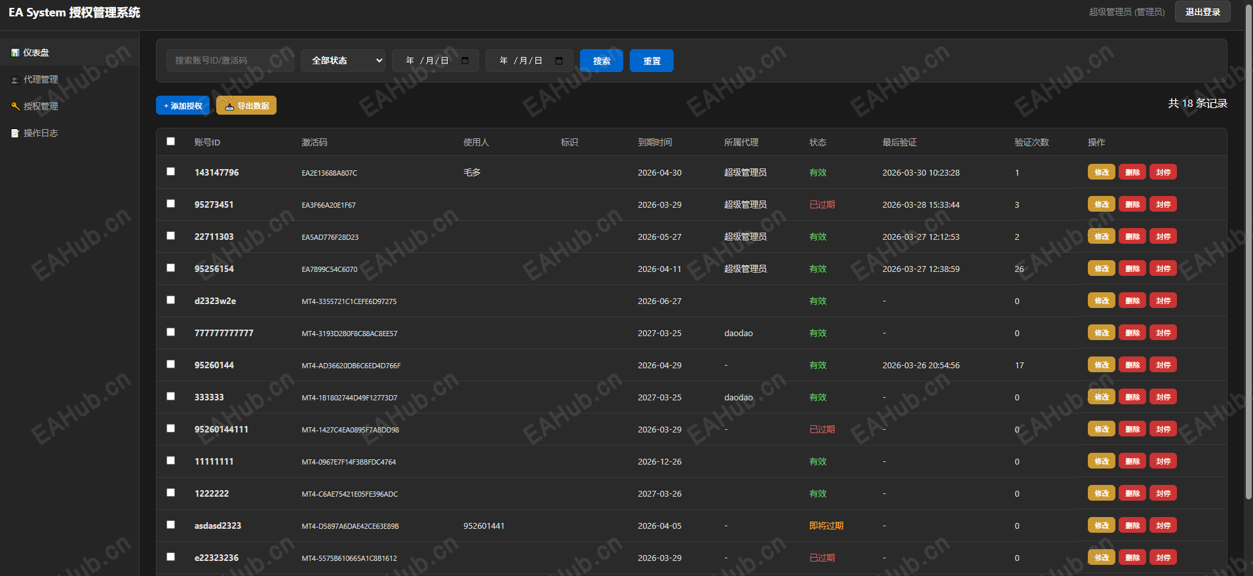The image size is (1253, 576).
Task: Open the calendar picker for the start date
Action: pyautogui.click(x=465, y=60)
